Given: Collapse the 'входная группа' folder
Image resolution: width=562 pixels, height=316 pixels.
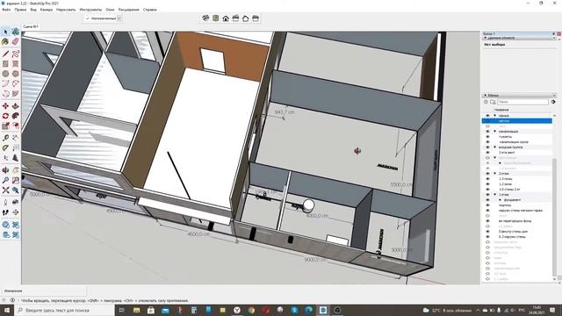Looking at the screenshot, I should pos(495,147).
